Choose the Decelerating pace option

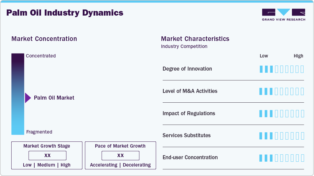point(137,165)
